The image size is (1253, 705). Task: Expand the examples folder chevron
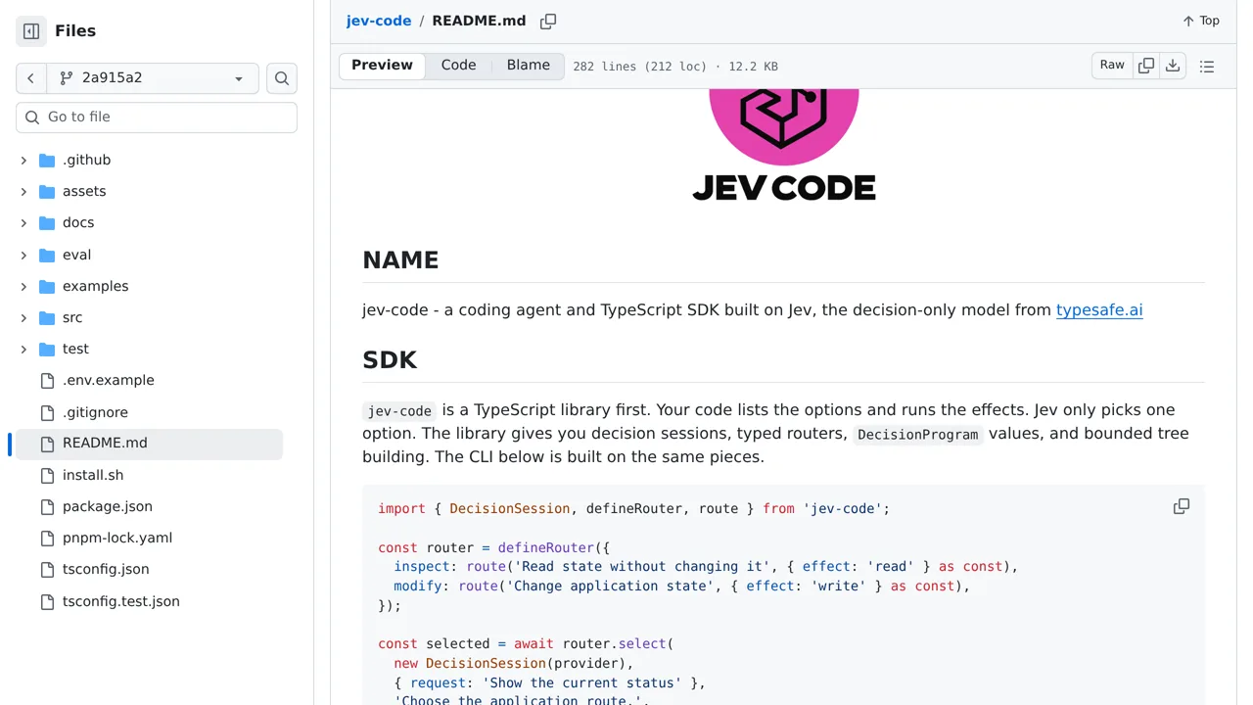23,286
